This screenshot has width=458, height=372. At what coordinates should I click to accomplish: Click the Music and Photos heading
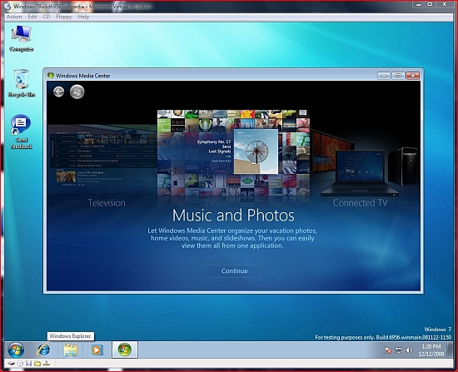[x=233, y=216]
